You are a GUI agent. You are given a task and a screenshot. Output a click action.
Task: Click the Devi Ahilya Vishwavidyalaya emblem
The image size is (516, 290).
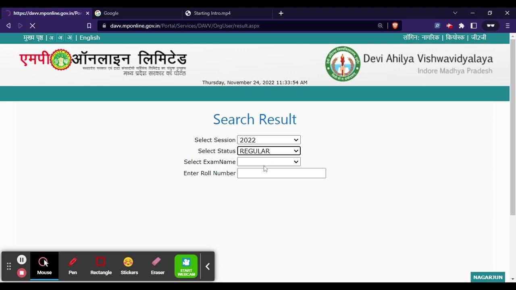pyautogui.click(x=343, y=64)
